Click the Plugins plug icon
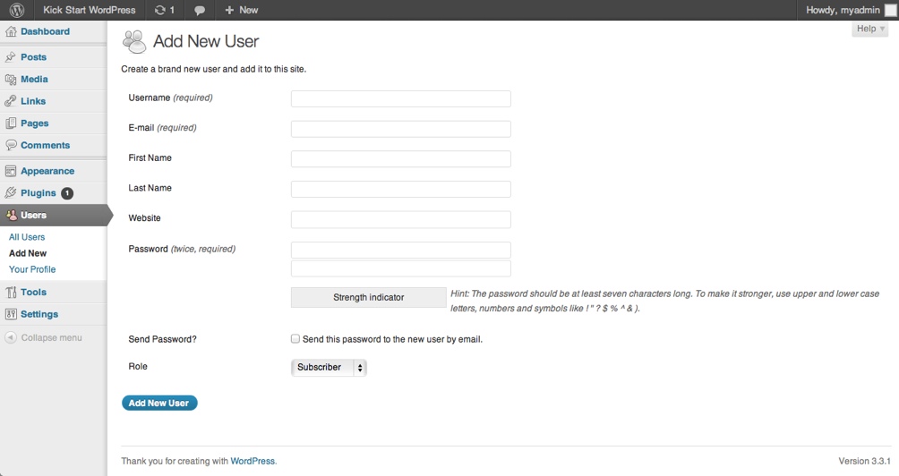The height and width of the screenshot is (476, 899). (11, 193)
